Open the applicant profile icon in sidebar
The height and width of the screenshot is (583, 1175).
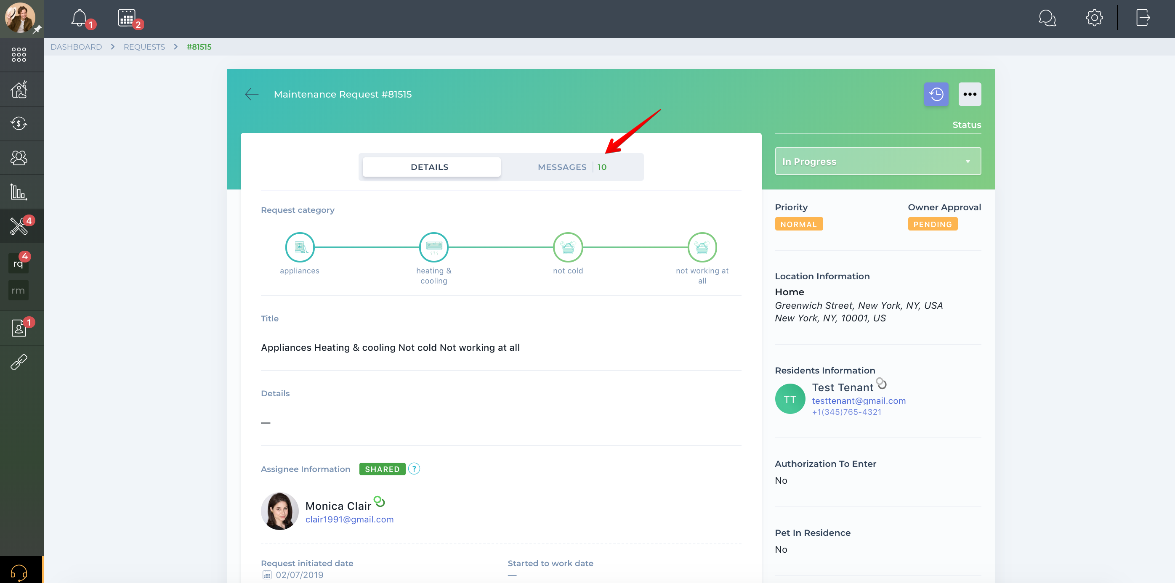pyautogui.click(x=19, y=328)
